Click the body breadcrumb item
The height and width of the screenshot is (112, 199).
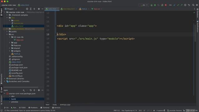(55, 105)
